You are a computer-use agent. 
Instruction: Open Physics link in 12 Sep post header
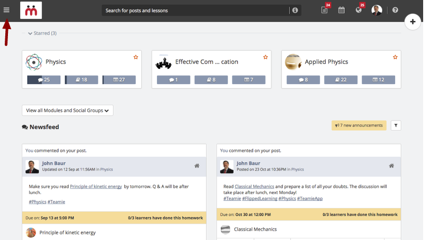[x=106, y=170]
